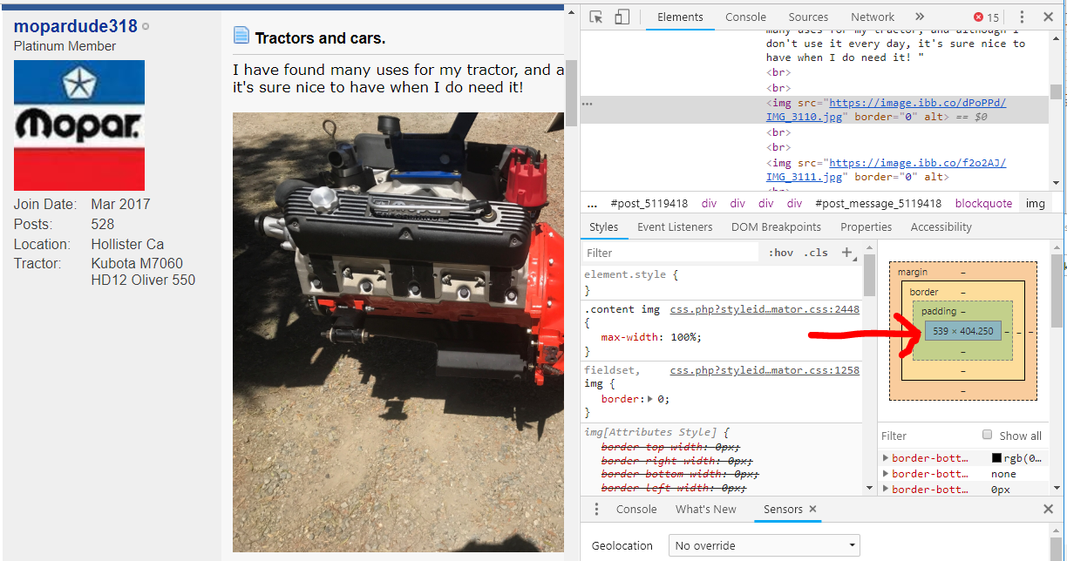Toggle the device toolbar icon
Screen dimensions: 1067x561
tap(622, 17)
